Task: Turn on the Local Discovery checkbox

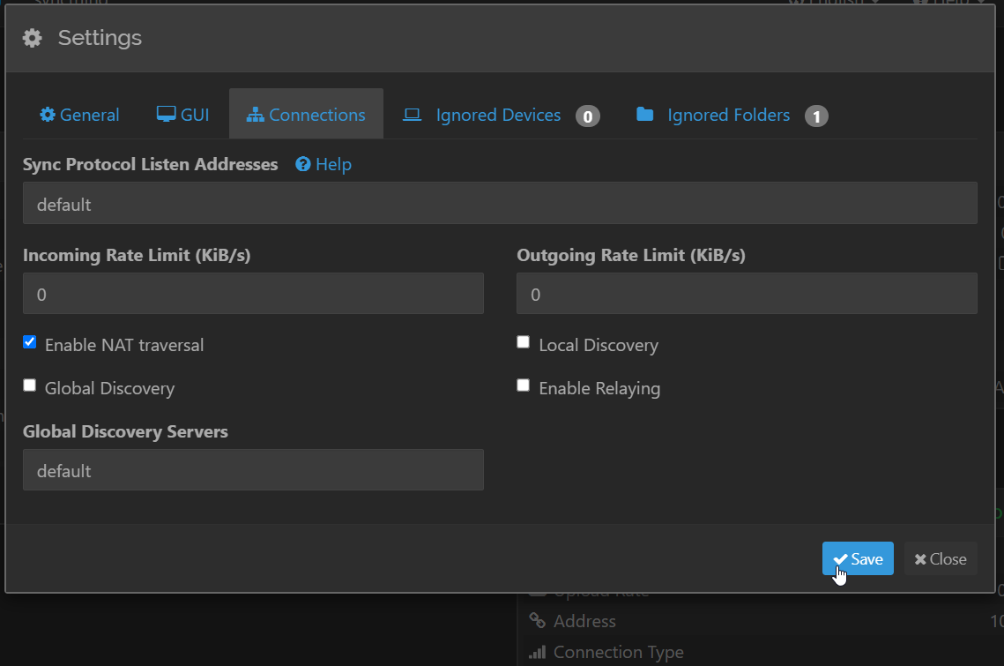Action: tap(524, 342)
